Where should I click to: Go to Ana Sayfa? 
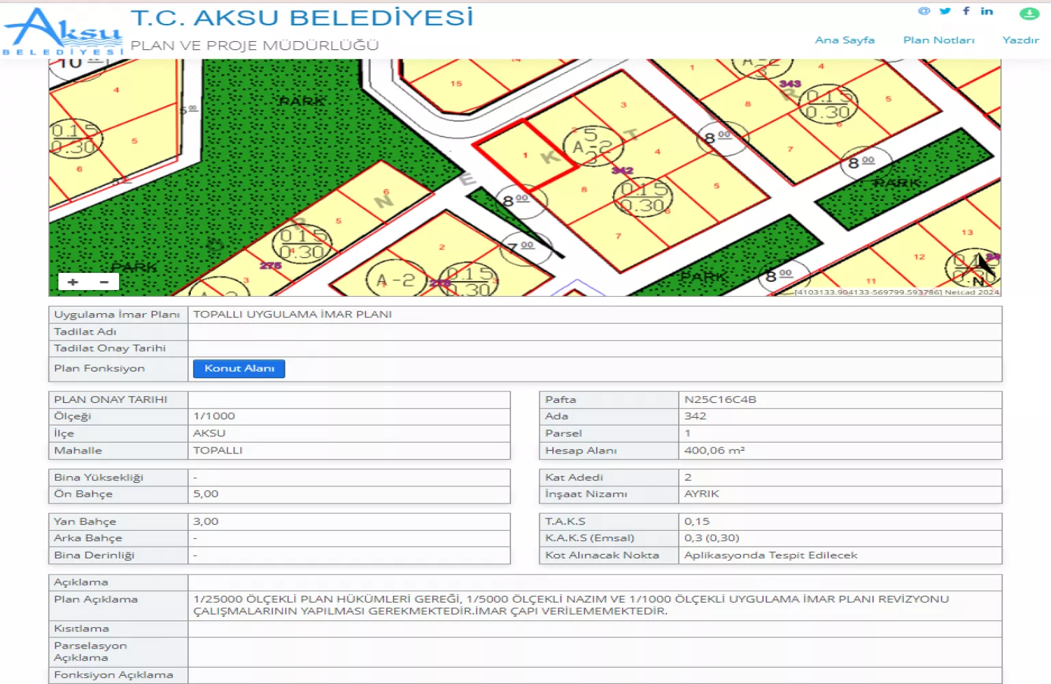[844, 40]
